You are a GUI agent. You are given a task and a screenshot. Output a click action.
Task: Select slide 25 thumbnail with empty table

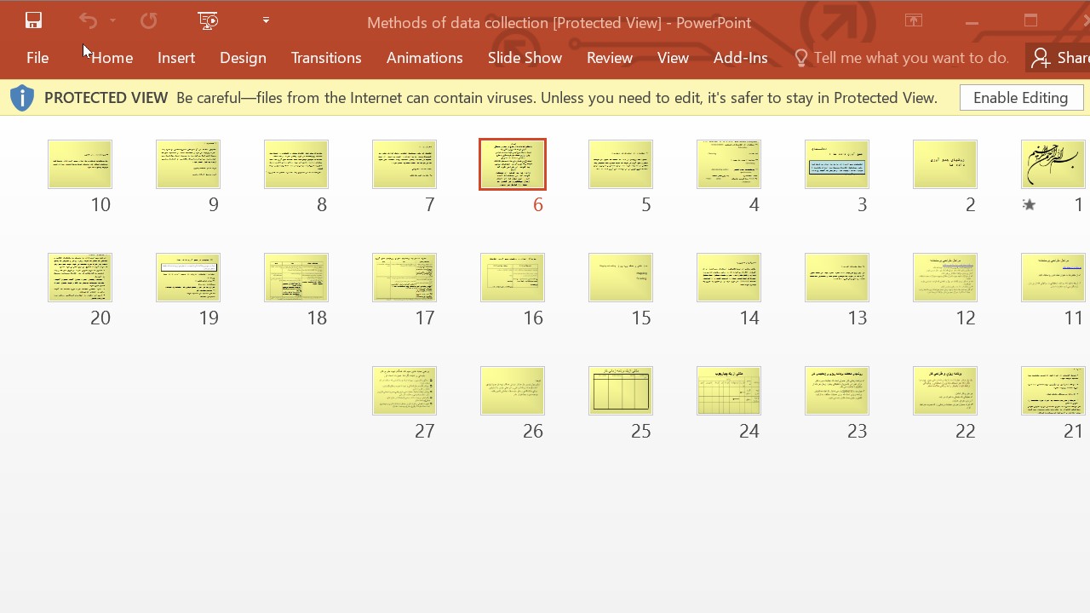point(621,391)
